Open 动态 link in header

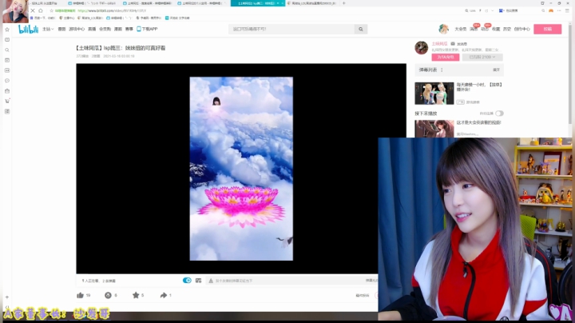(x=485, y=29)
